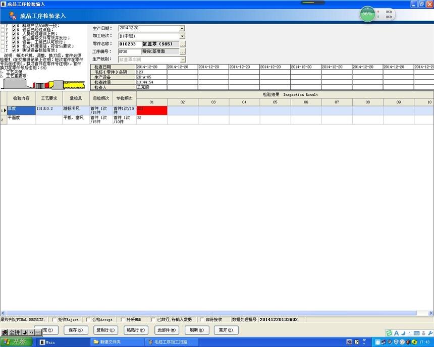Click the 保存(S) save button
434x347 pixels.
(76, 330)
